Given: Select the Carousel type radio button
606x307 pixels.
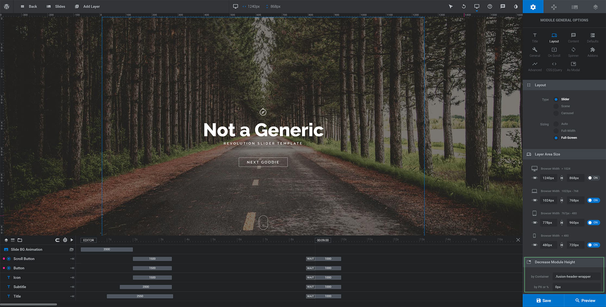Looking at the screenshot, I should (556, 113).
